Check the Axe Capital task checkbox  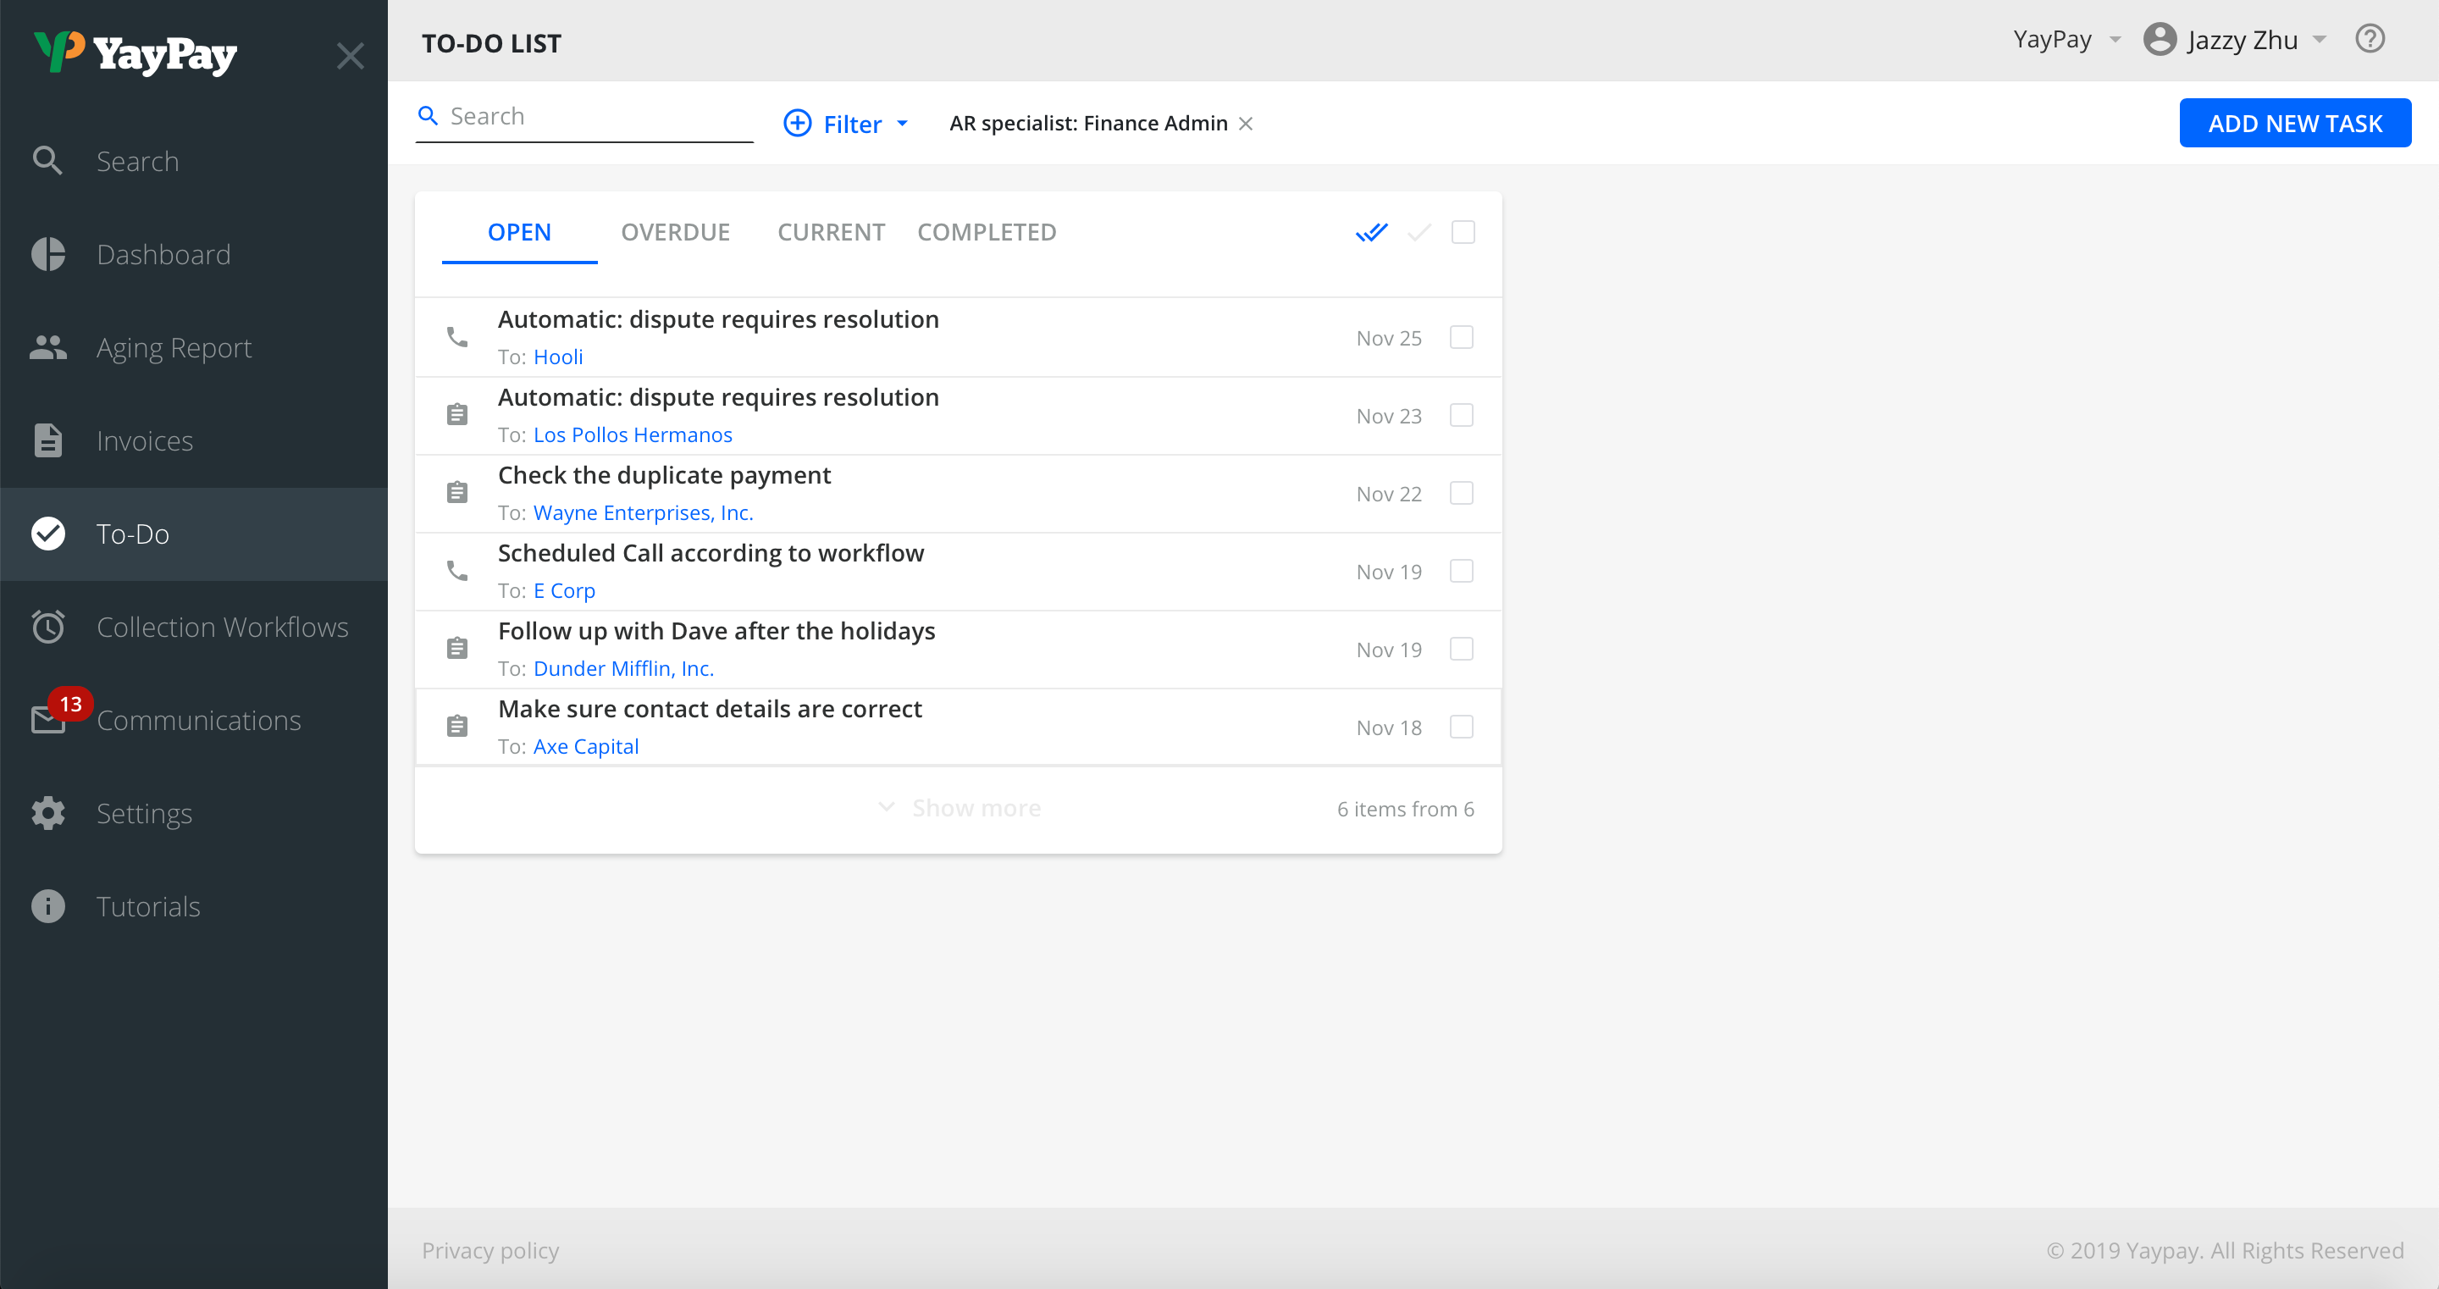1461,727
